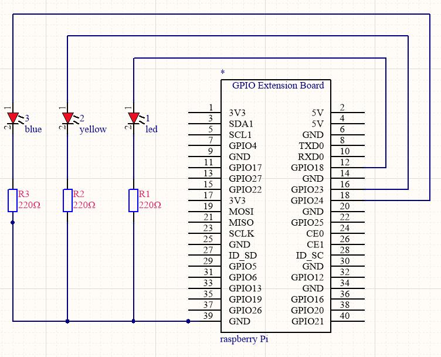Select the R3 designator text
Screen dimensions: 441x357
23,194
